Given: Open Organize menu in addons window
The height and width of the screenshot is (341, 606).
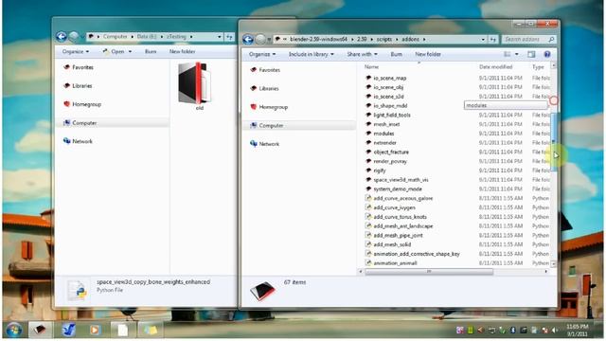Looking at the screenshot, I should (x=262, y=54).
